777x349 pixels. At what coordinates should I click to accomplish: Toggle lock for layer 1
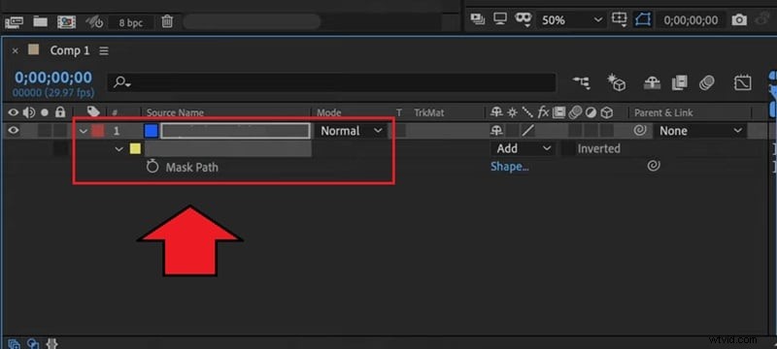pyautogui.click(x=60, y=131)
